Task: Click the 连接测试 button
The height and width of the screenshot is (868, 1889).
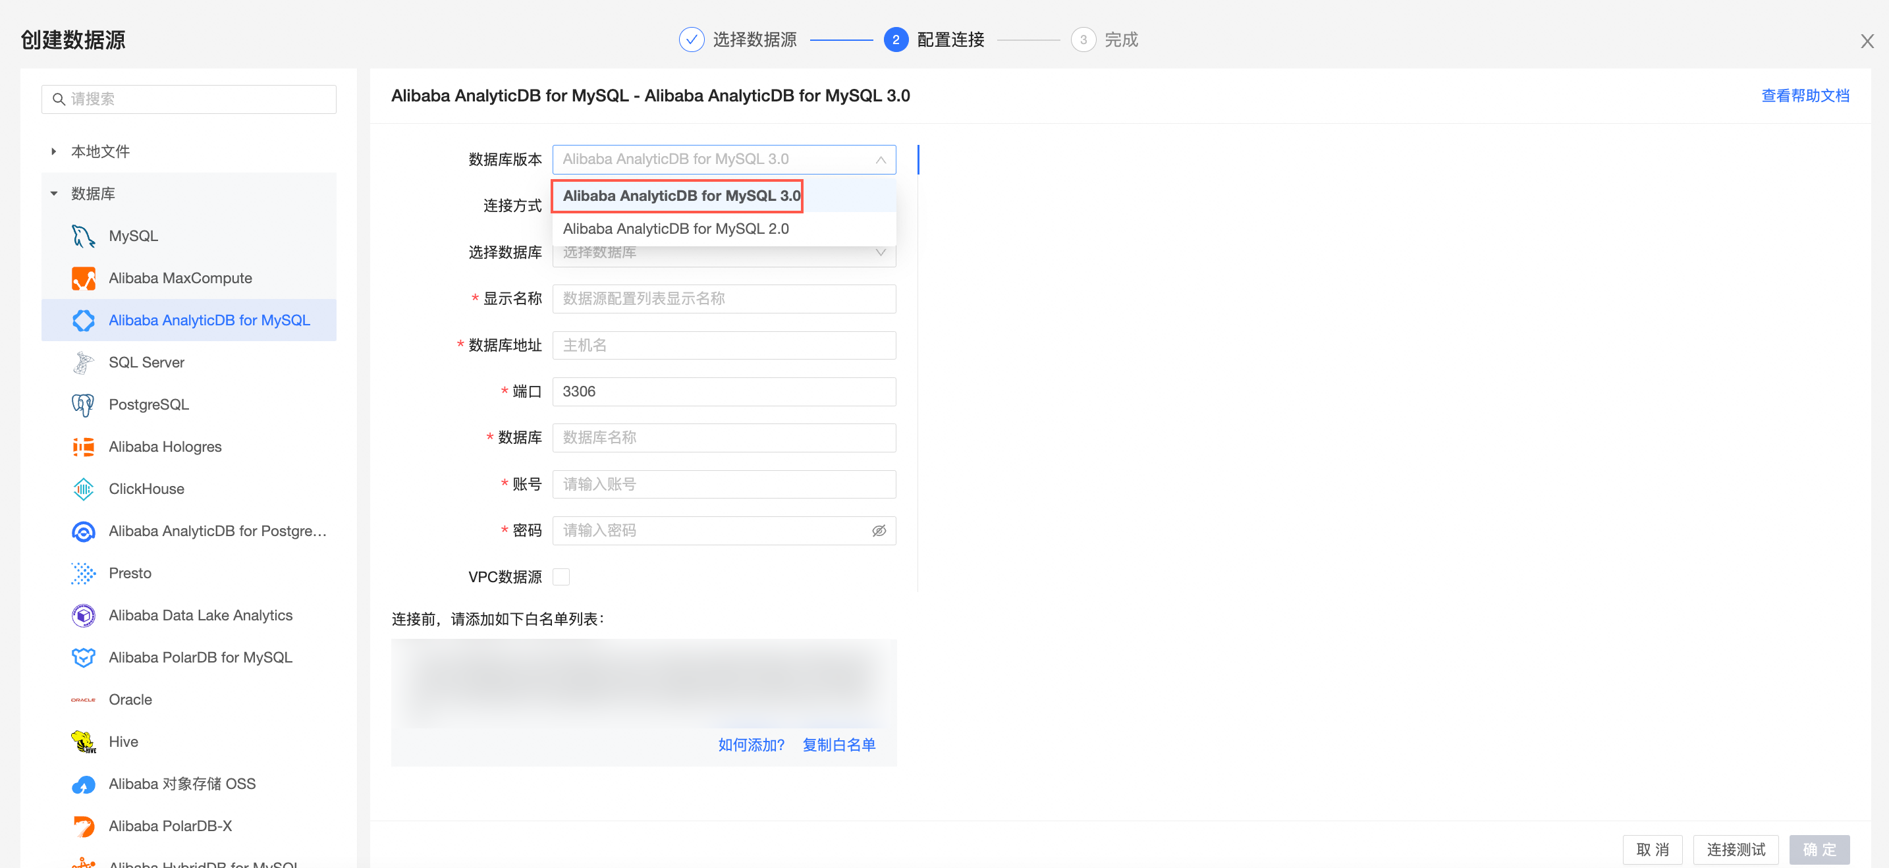Action: click(x=1735, y=849)
